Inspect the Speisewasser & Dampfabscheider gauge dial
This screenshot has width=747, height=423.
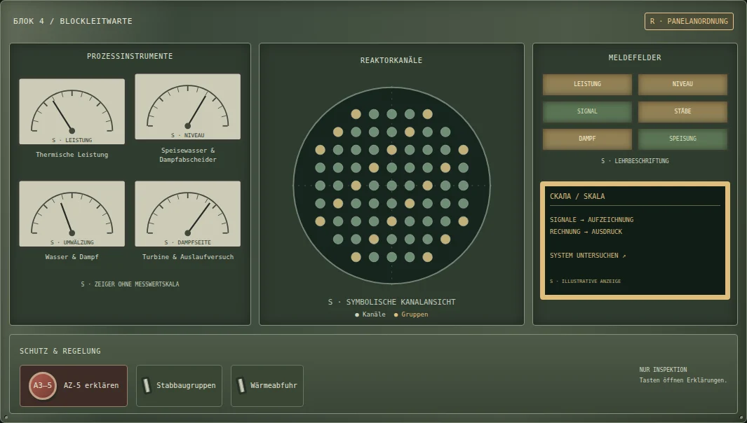coord(188,106)
